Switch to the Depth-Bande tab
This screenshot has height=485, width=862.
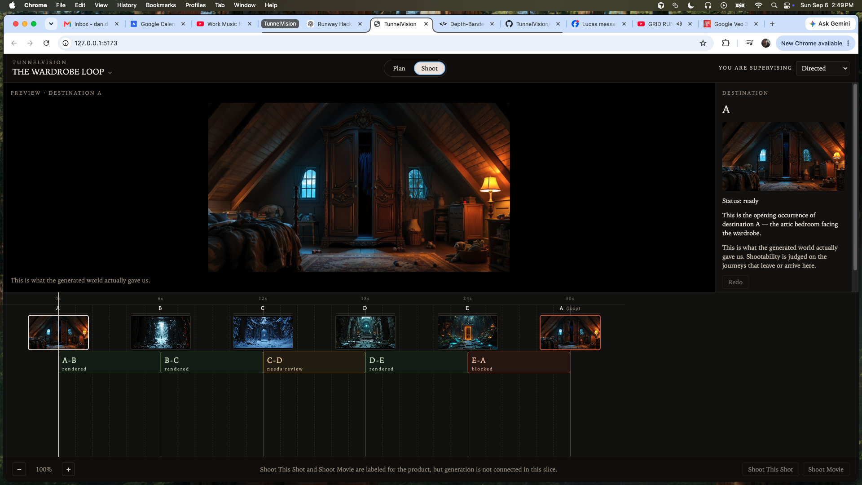coord(467,24)
